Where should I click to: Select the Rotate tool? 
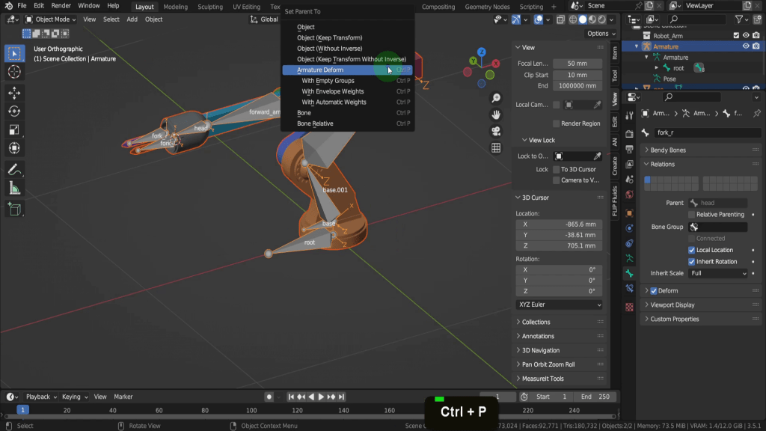[x=14, y=111]
